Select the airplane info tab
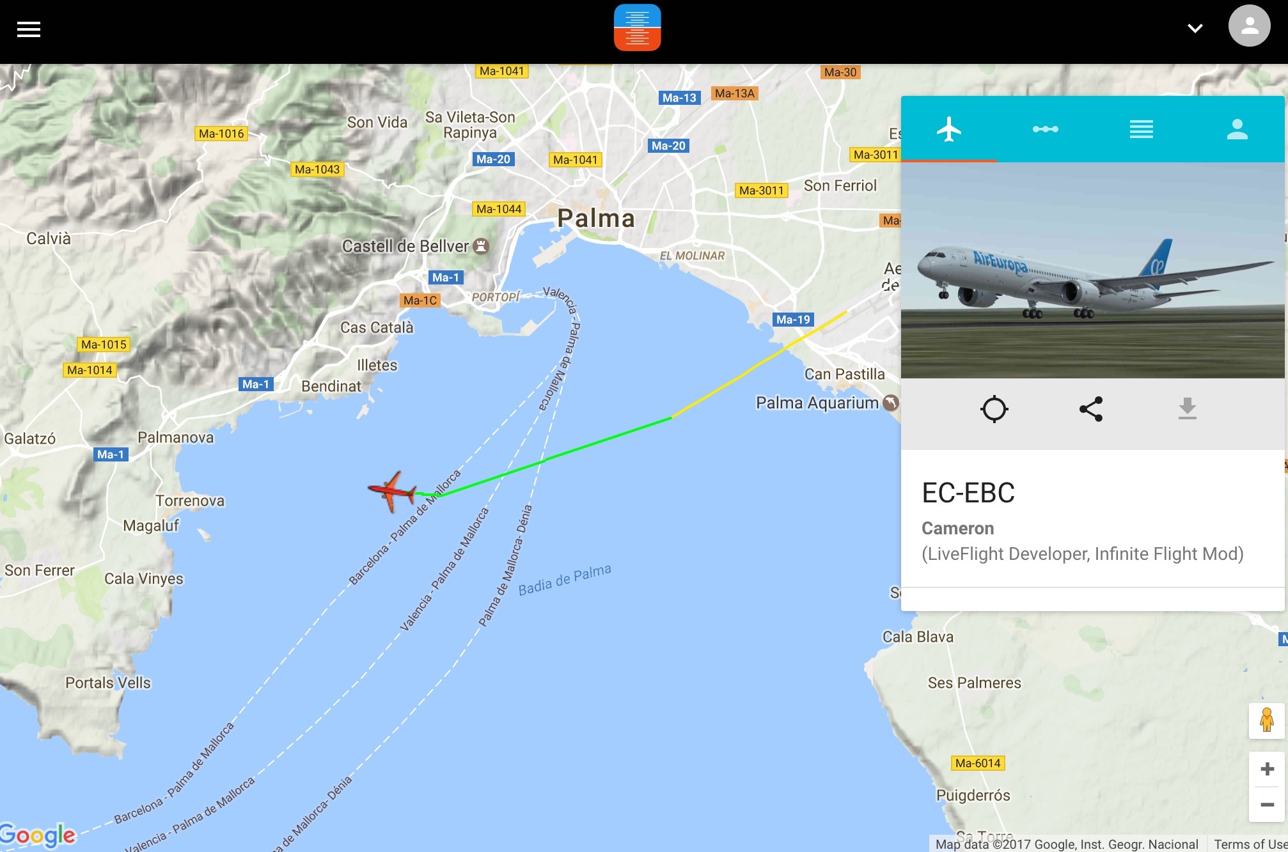Viewport: 1288px width, 852px height. click(949, 130)
